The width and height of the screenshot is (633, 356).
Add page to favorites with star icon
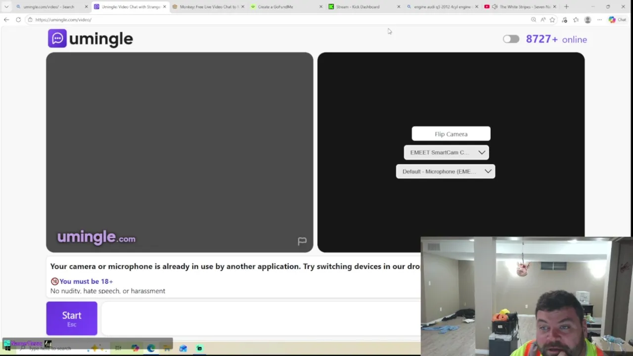pos(552,20)
